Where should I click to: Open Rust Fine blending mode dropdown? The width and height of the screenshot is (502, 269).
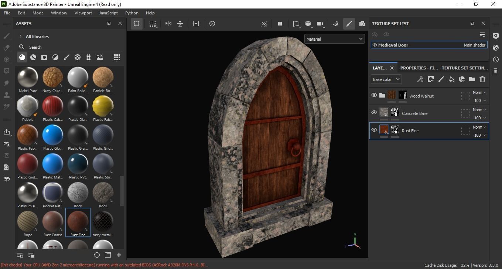(x=479, y=127)
